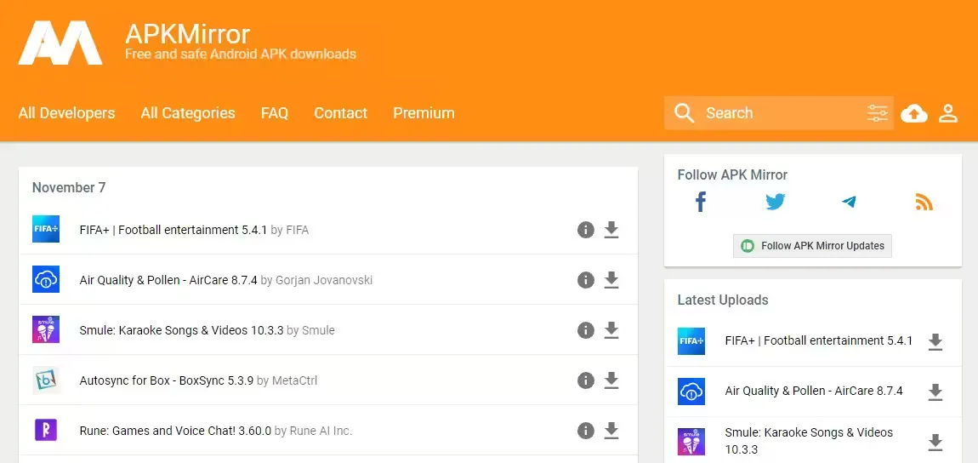Open Autosync for Box - BoxSync 5.3.9 link
Screen dimensions: 978x463
166,380
